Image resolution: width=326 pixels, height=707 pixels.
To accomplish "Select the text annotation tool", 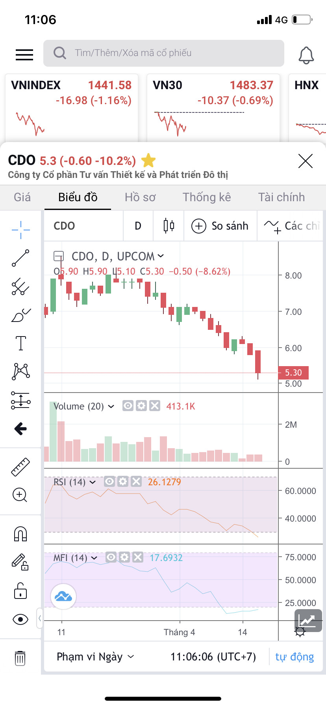I will click(x=20, y=343).
